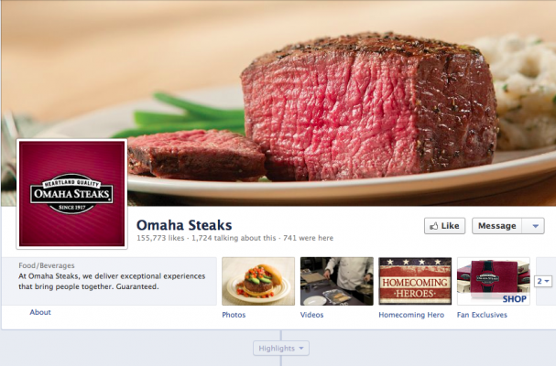The height and width of the screenshot is (366, 556).
Task: Send a message via Message button
Action: [x=496, y=226]
